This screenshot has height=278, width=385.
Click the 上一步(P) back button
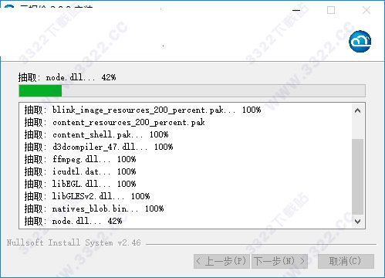pos(221,261)
